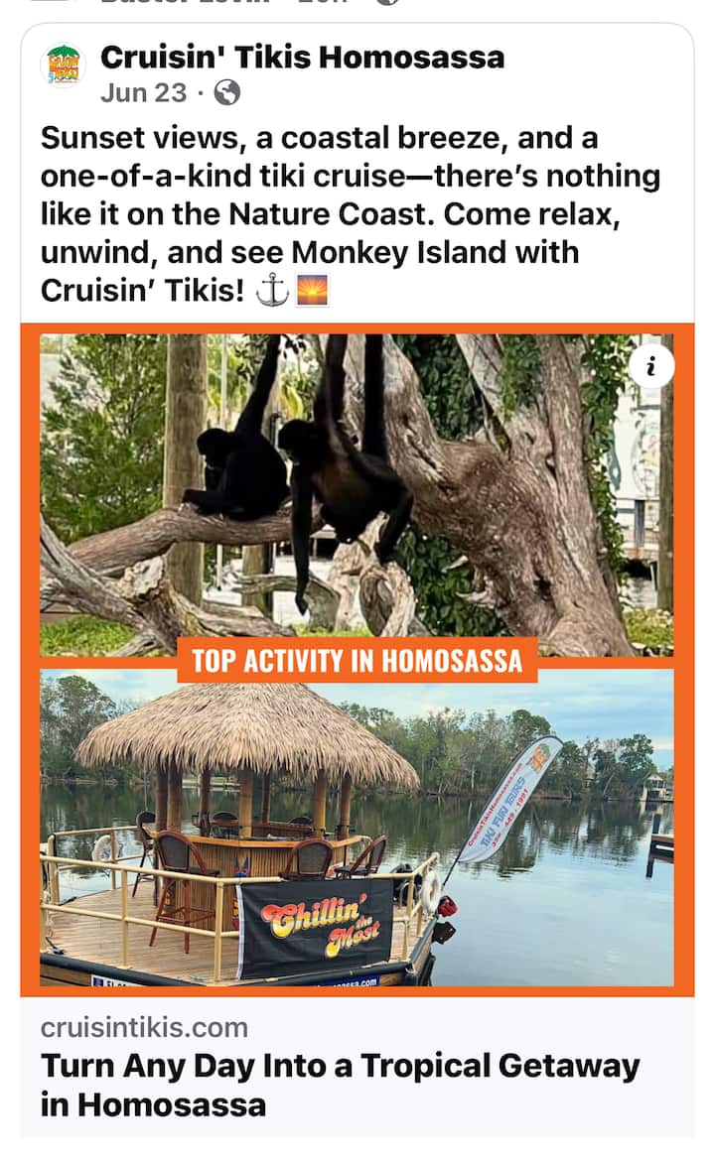Image resolution: width=715 pixels, height=1160 pixels.
Task: Click the anchor emoji in the post text
Action: (x=272, y=291)
